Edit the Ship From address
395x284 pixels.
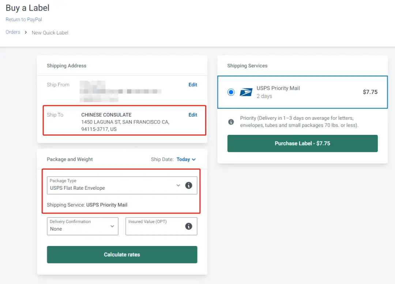point(193,85)
